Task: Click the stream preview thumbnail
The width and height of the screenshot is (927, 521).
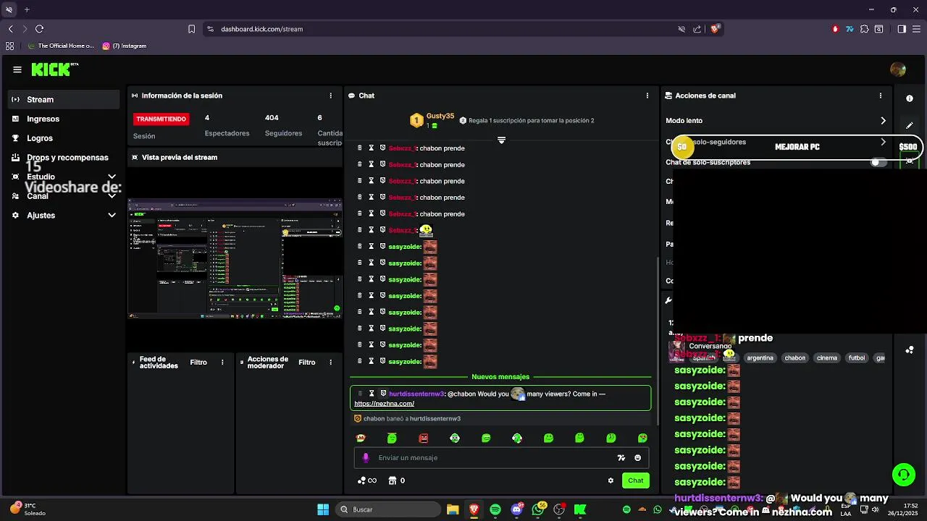Action: coord(235,259)
